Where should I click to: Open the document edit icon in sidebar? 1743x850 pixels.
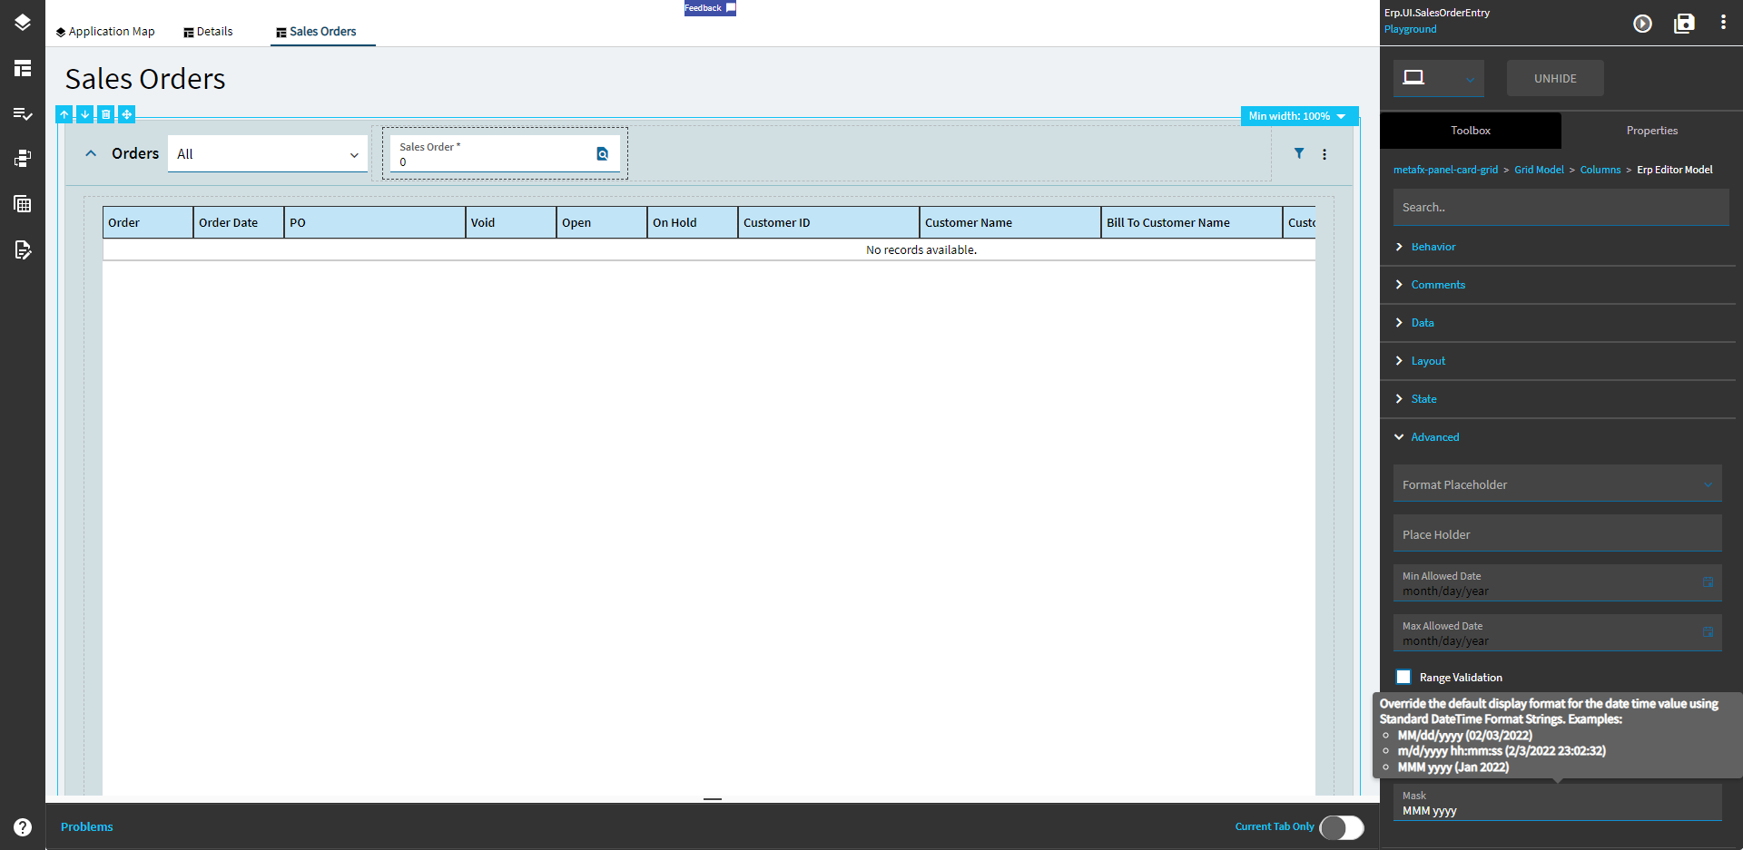click(23, 249)
